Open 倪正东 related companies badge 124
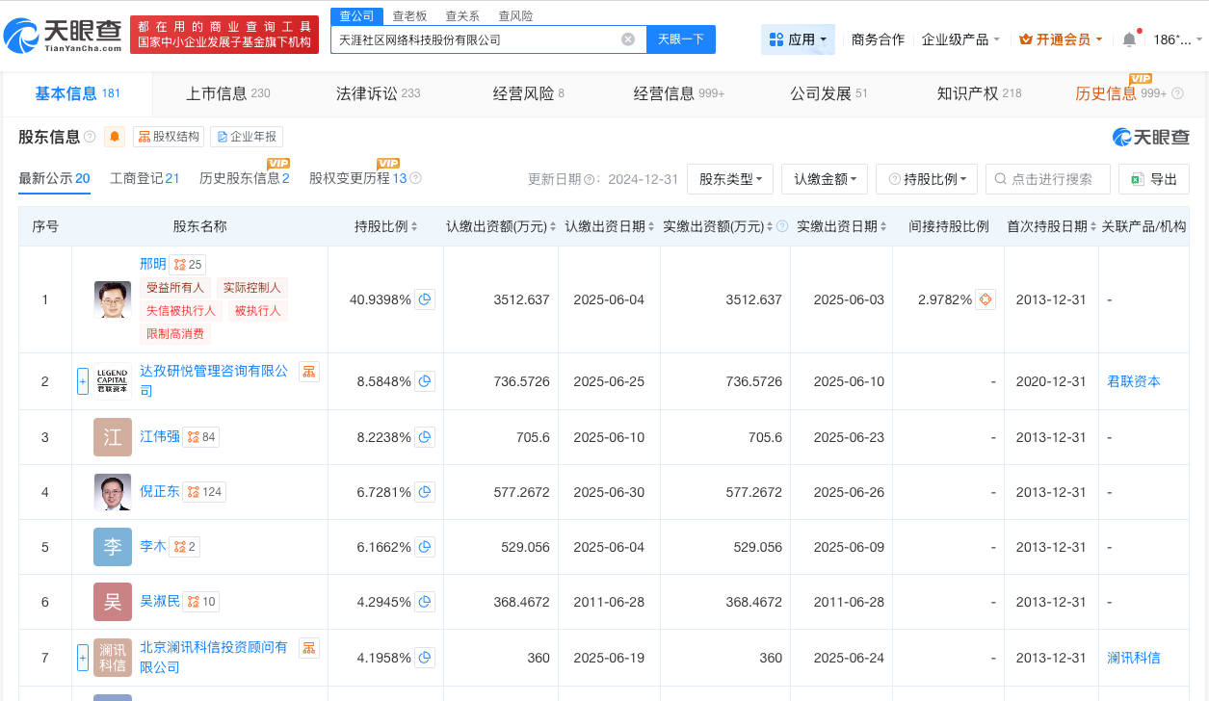The width and height of the screenshot is (1209, 701). (x=204, y=492)
